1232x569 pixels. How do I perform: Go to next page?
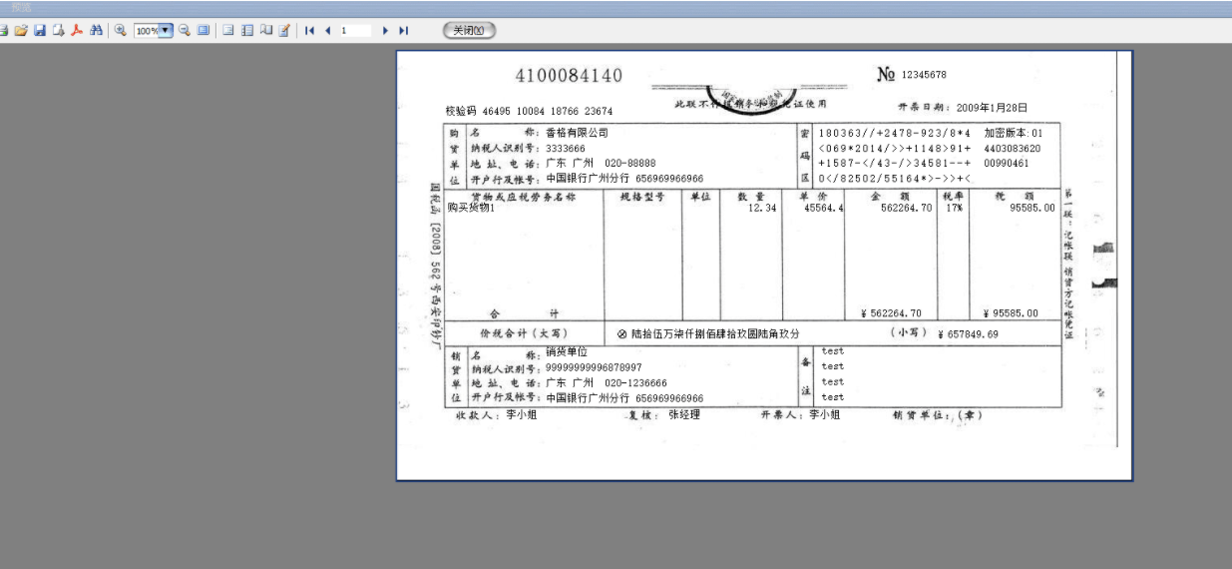click(x=385, y=31)
